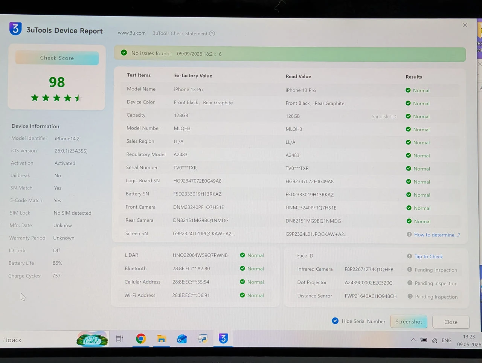Click the LiDAR serial 'HNQ22064W59Q7PWNB'
Viewport: 482px width, 363px height.
(x=200, y=255)
